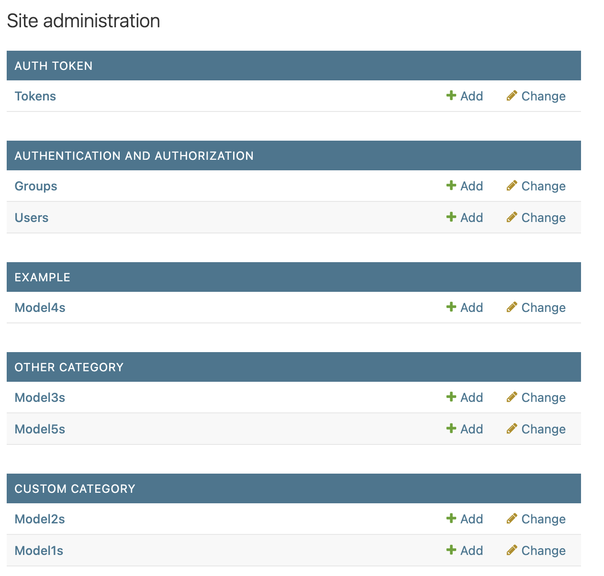
Task: Click the pencil icon in Model2s row
Action: (512, 519)
